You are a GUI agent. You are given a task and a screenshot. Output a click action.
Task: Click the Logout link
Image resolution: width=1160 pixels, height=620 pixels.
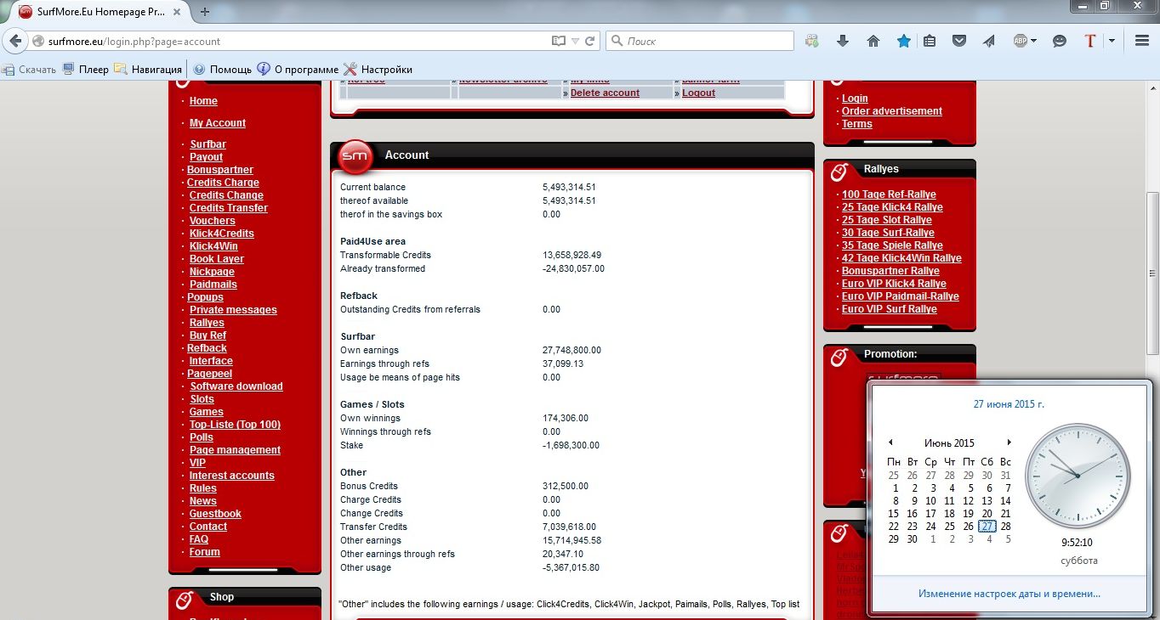pos(698,93)
